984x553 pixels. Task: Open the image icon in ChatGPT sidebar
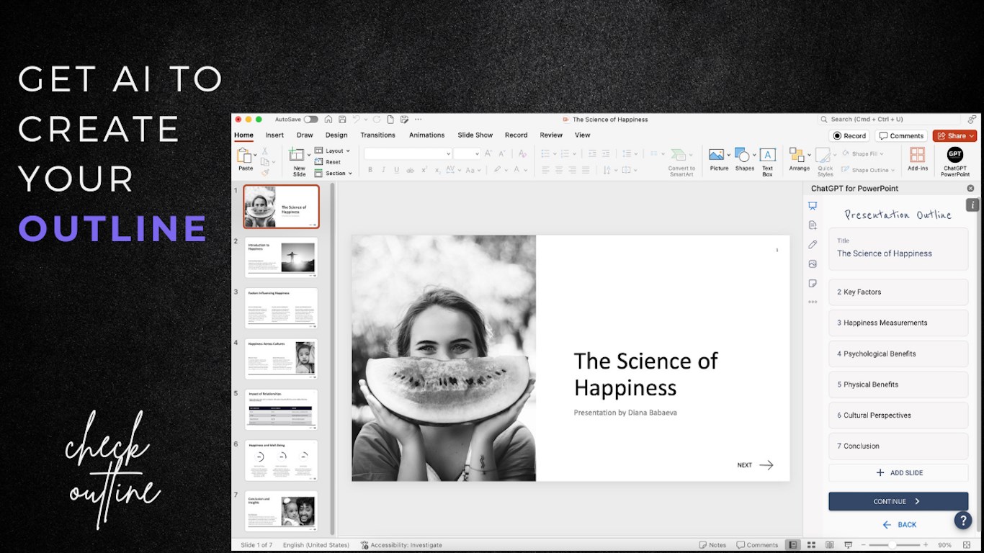click(x=813, y=264)
